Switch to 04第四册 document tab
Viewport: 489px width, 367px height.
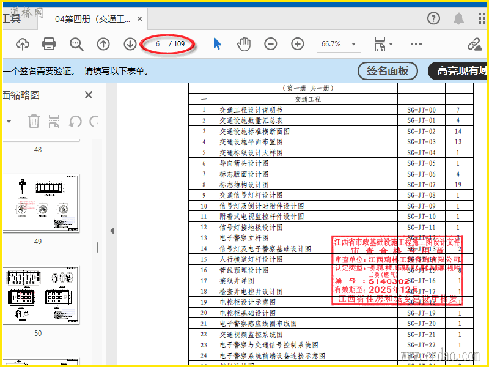93,19
